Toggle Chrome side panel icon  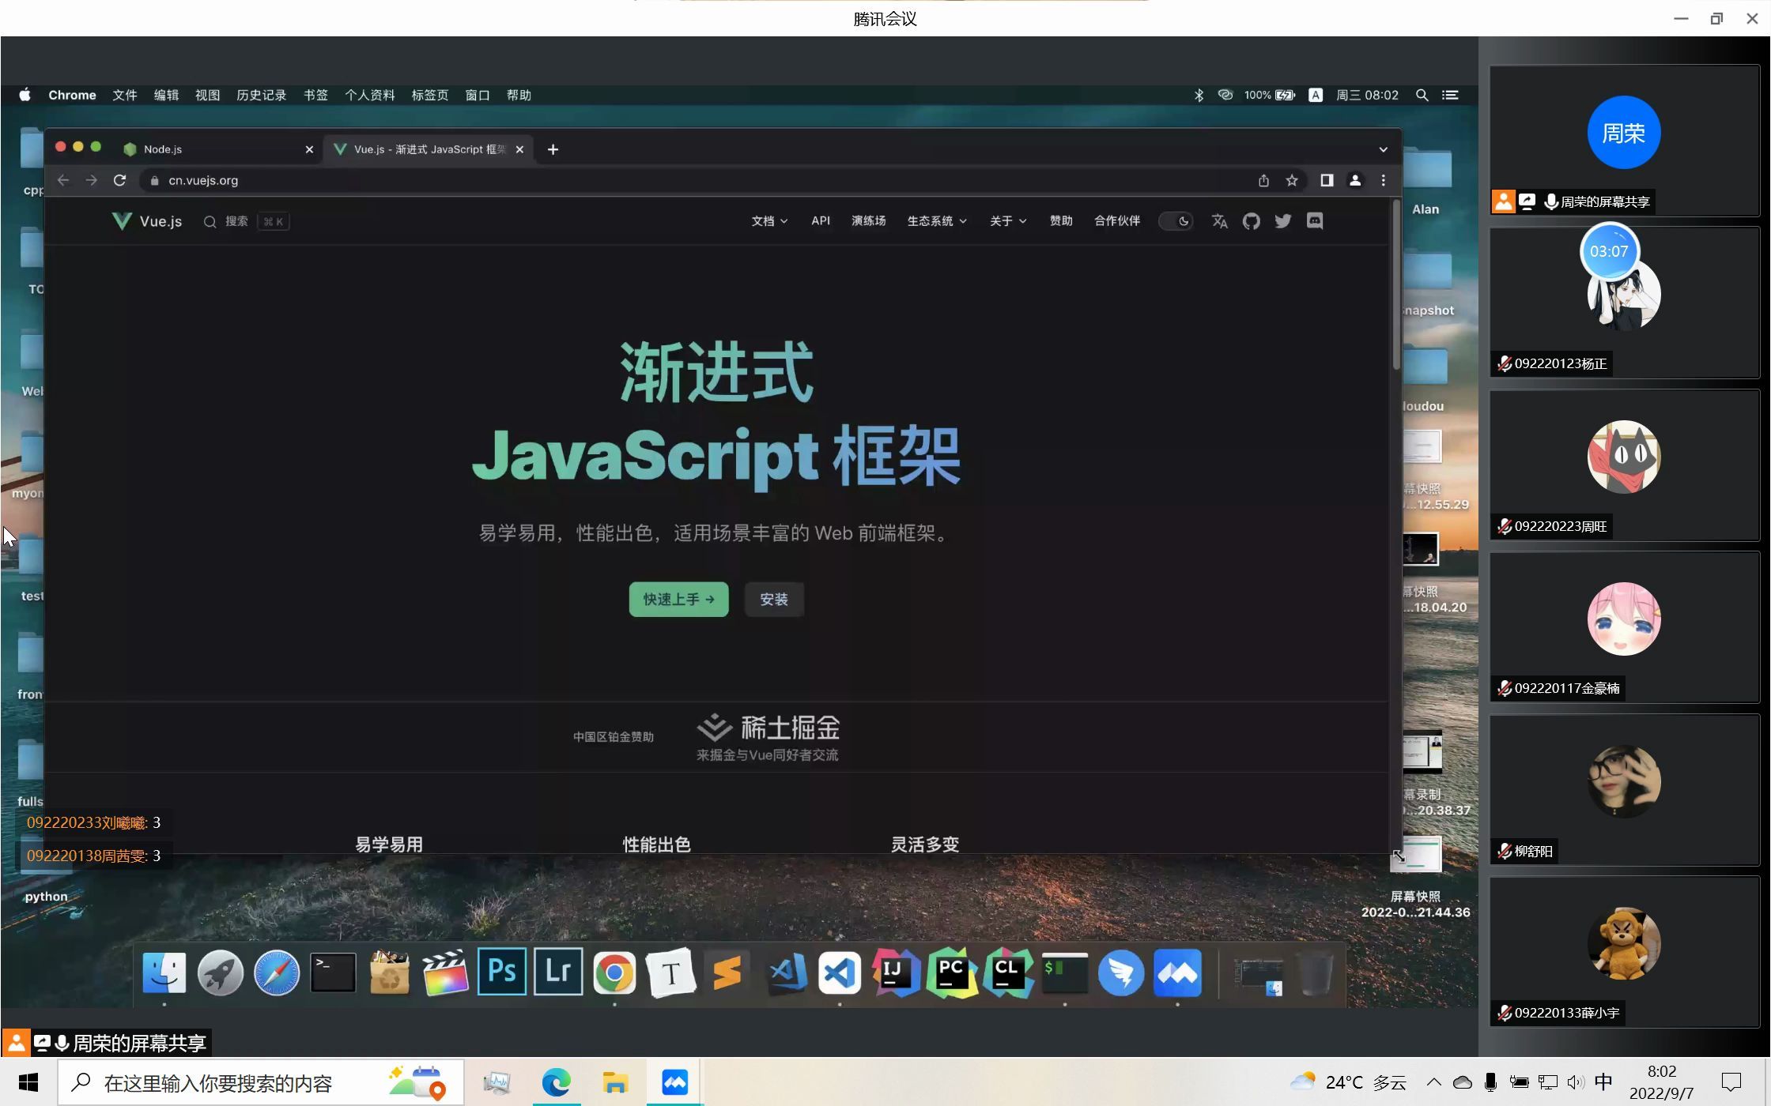[1327, 180]
